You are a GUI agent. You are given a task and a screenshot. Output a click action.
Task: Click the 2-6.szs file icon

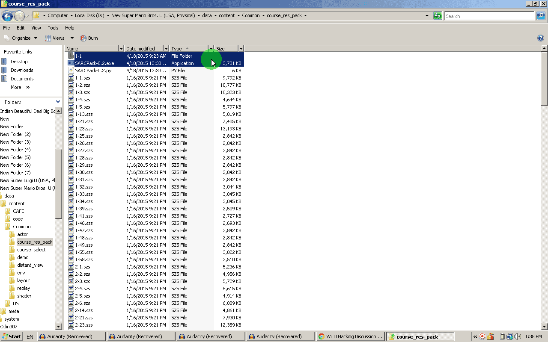tap(71, 303)
